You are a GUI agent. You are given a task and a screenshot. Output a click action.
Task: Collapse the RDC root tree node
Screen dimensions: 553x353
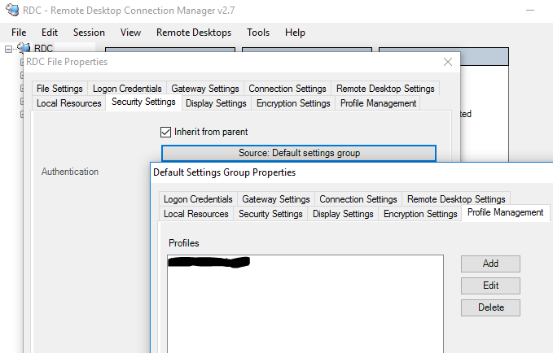pyautogui.click(x=9, y=50)
